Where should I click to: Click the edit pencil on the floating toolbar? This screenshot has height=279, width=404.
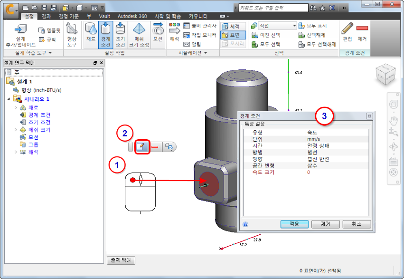(x=142, y=147)
